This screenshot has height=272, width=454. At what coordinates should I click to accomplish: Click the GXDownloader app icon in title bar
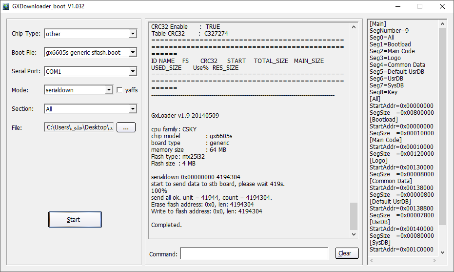pyautogui.click(x=6, y=6)
